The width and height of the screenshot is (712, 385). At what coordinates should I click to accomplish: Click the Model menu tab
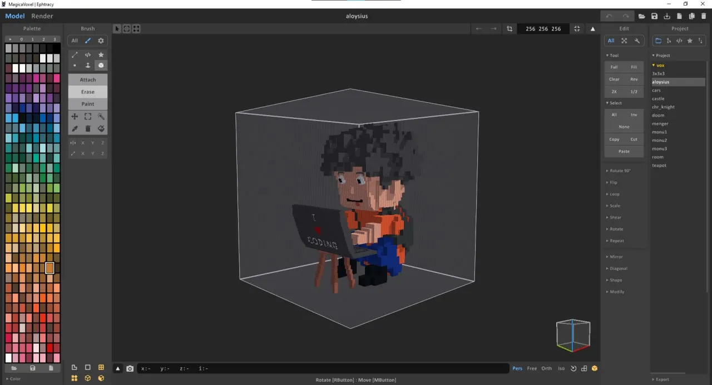point(14,16)
